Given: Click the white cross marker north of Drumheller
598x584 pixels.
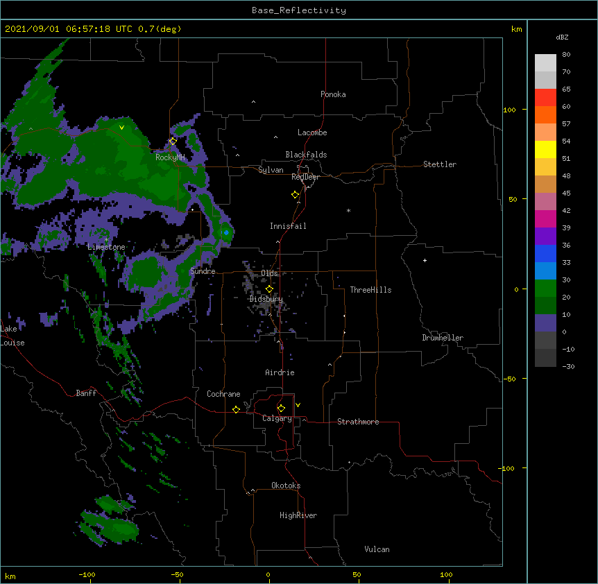Looking at the screenshot, I should click(x=425, y=260).
